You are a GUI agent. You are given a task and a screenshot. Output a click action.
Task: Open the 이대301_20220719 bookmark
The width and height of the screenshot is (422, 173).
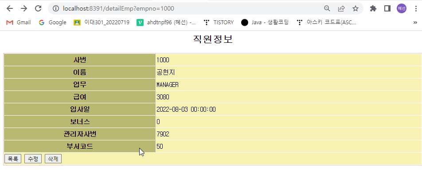pyautogui.click(x=102, y=23)
